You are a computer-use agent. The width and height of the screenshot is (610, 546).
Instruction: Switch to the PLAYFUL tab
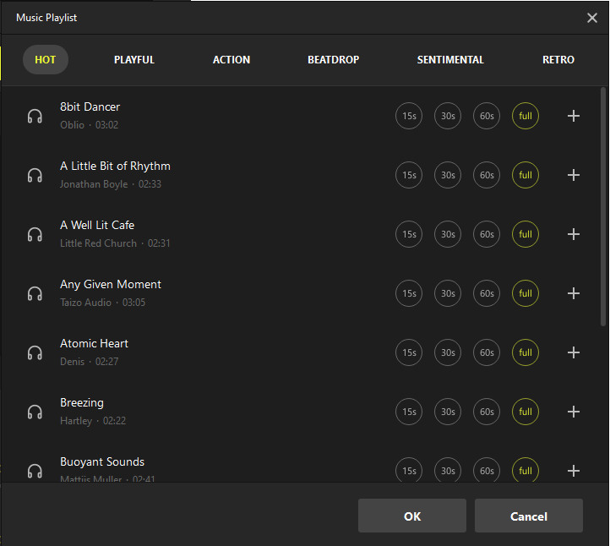click(x=134, y=60)
